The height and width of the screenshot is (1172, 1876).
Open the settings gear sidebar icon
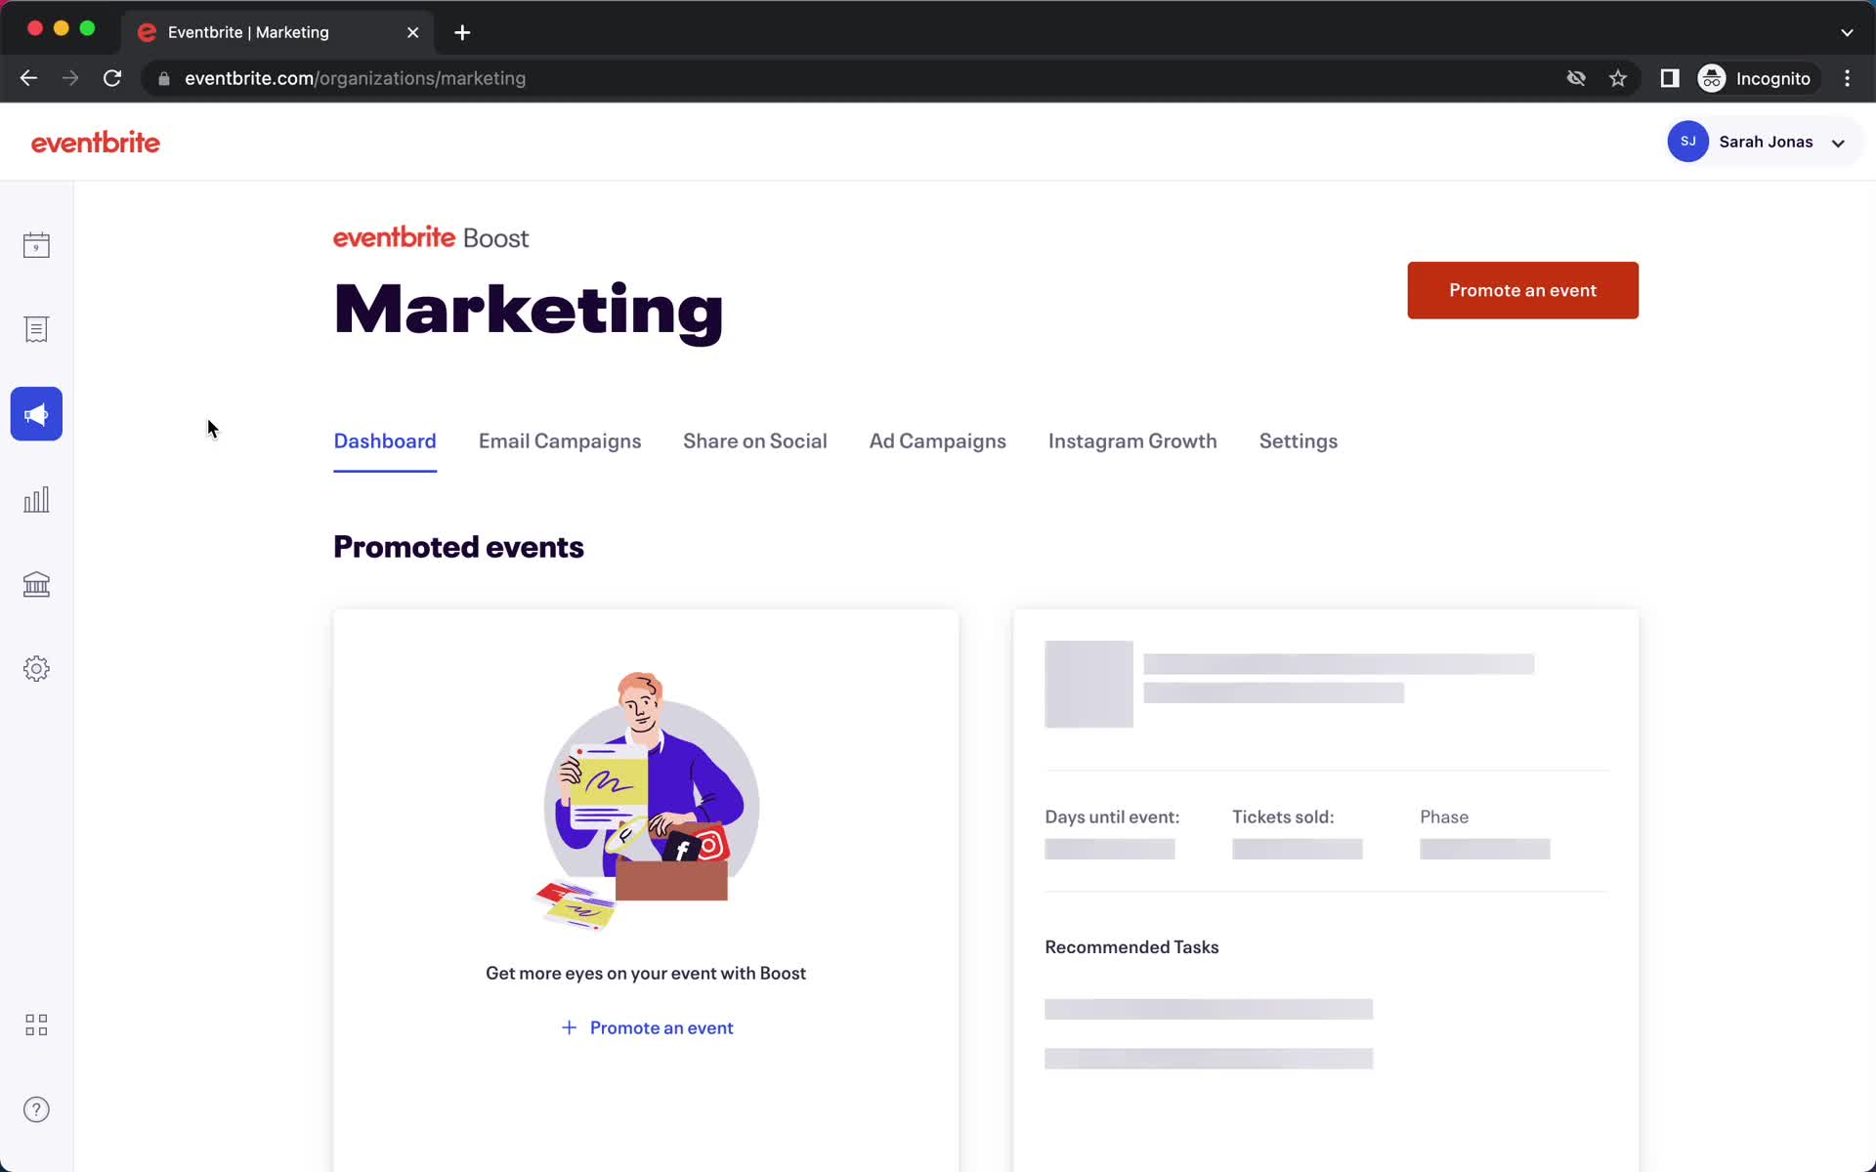[x=36, y=668]
